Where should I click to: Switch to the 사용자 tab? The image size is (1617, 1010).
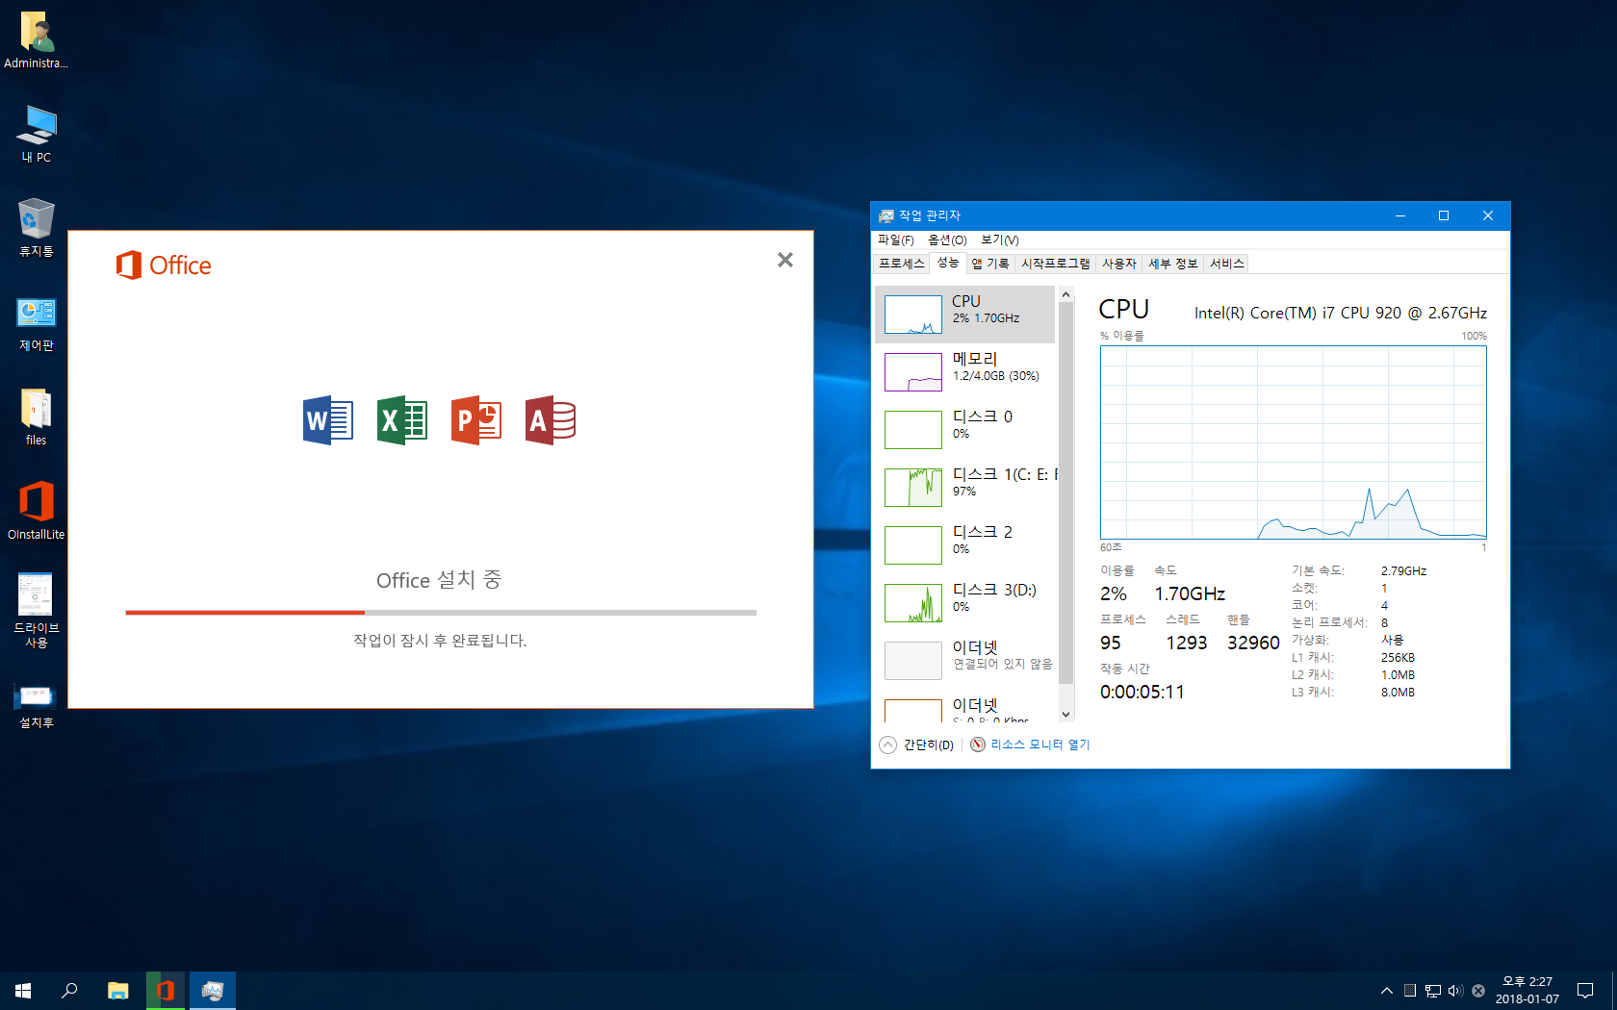pos(1119,264)
